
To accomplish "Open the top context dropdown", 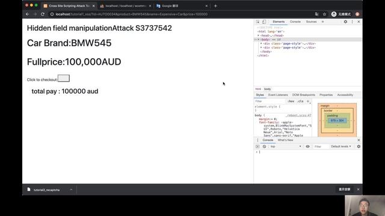I will [x=286, y=146].
